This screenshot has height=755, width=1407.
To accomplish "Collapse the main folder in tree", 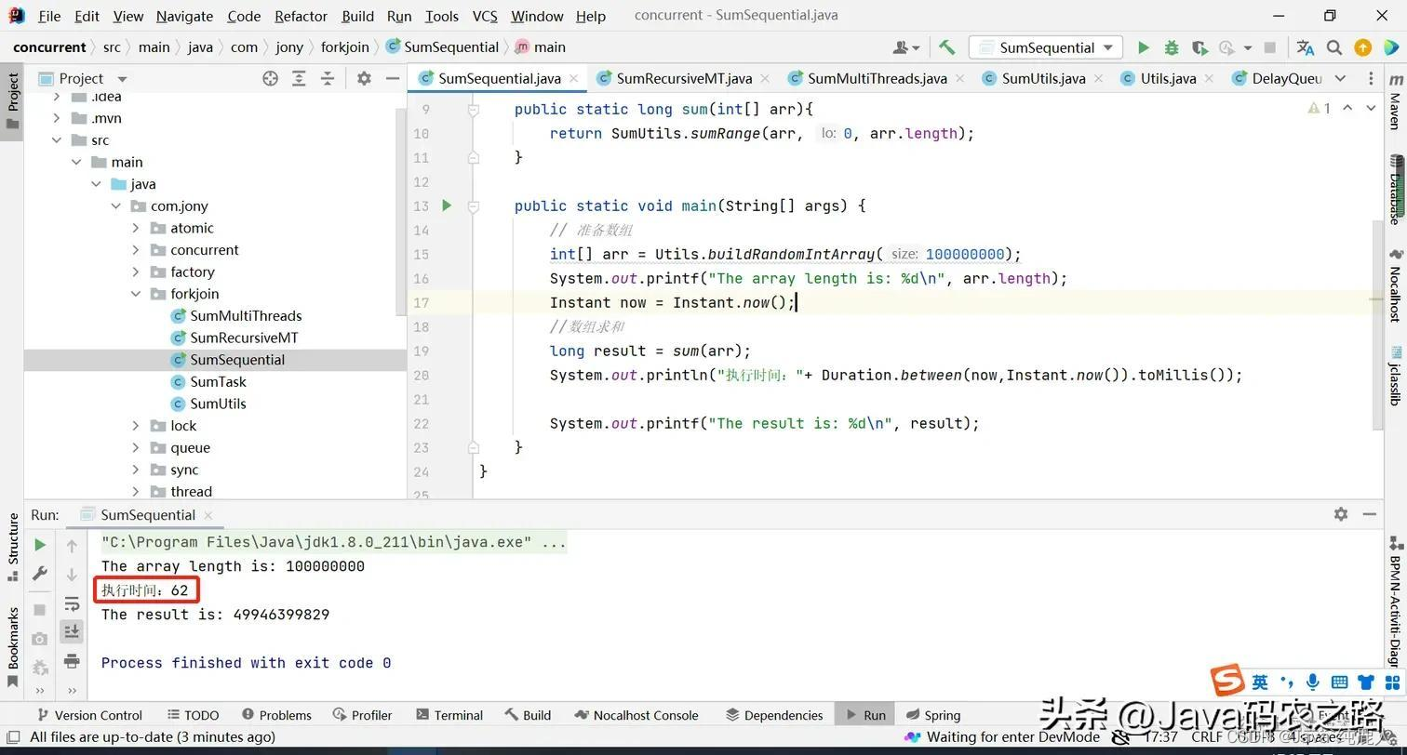I will [76, 162].
